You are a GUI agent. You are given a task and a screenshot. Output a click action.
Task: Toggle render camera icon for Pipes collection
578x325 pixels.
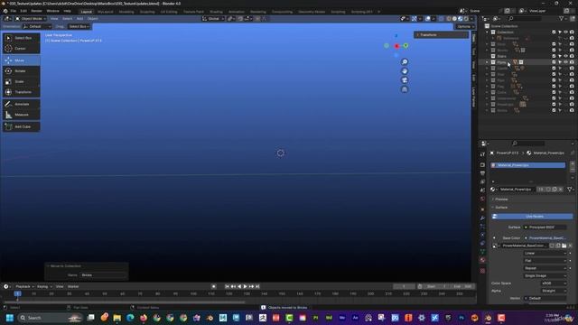click(x=572, y=62)
